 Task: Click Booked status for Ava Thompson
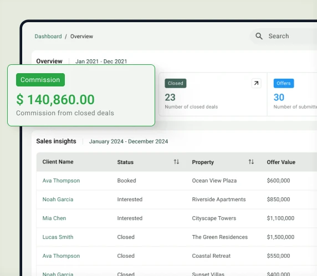126,181
